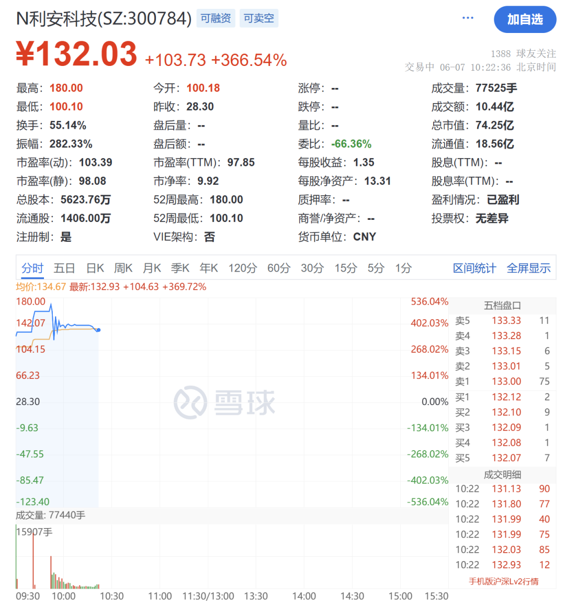
Task: Click the 可卖空 short-sellable badge
Action: pyautogui.click(x=258, y=17)
